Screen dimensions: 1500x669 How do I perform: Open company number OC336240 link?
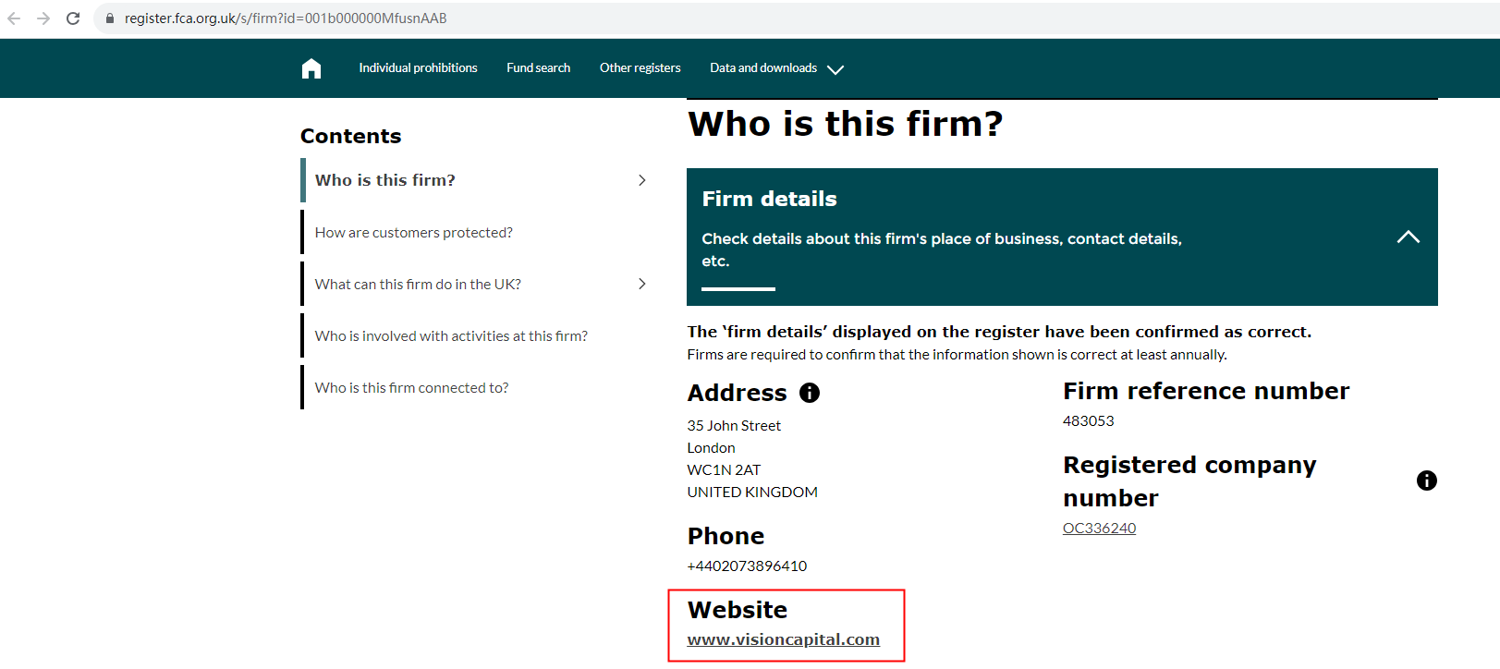[x=1099, y=529]
